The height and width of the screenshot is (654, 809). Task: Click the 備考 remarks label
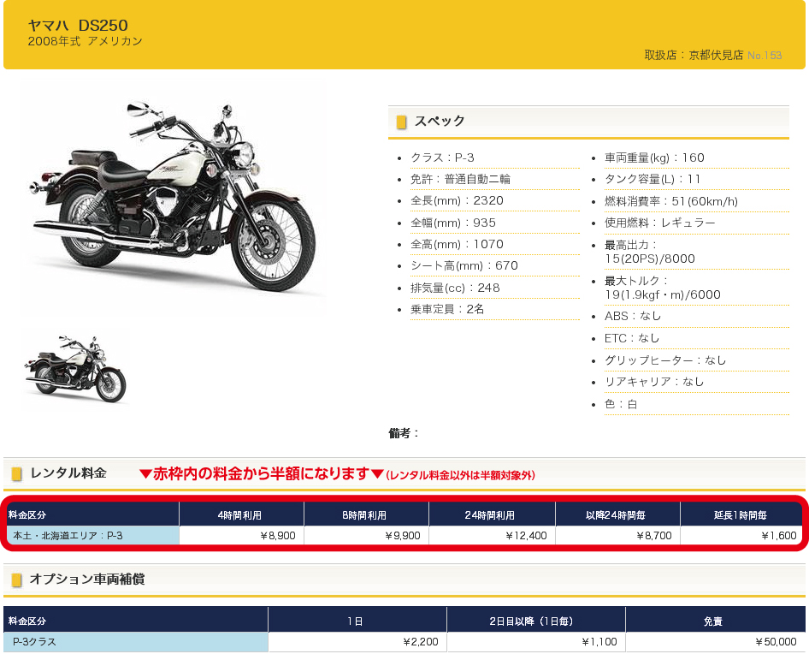[404, 433]
